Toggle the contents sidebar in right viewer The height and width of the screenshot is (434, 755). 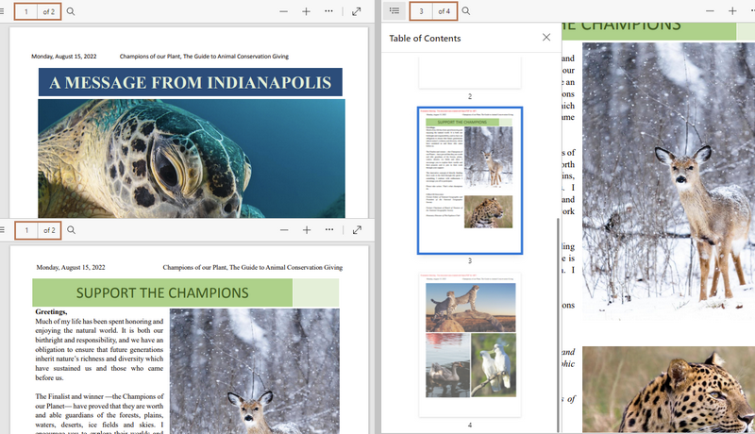pos(394,11)
